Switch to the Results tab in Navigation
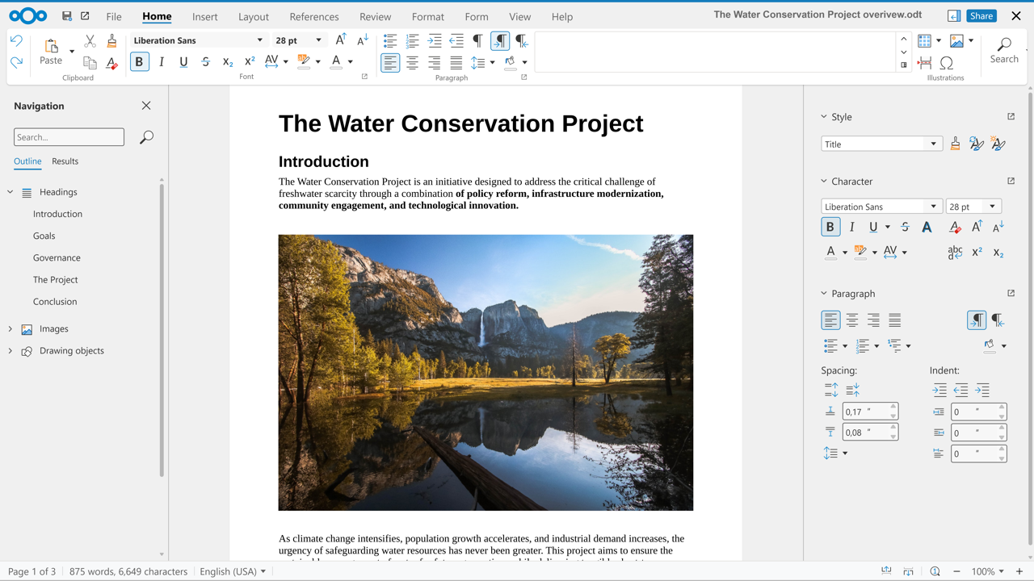Image resolution: width=1034 pixels, height=581 pixels. click(x=65, y=161)
